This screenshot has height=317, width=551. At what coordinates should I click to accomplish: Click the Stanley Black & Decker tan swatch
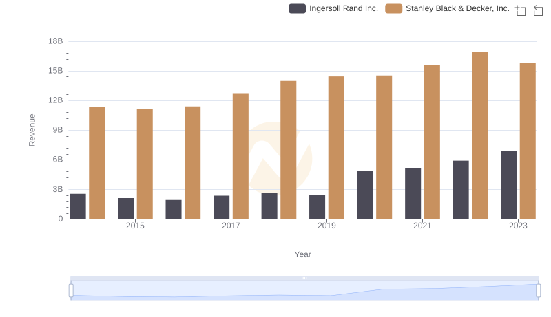coord(393,8)
